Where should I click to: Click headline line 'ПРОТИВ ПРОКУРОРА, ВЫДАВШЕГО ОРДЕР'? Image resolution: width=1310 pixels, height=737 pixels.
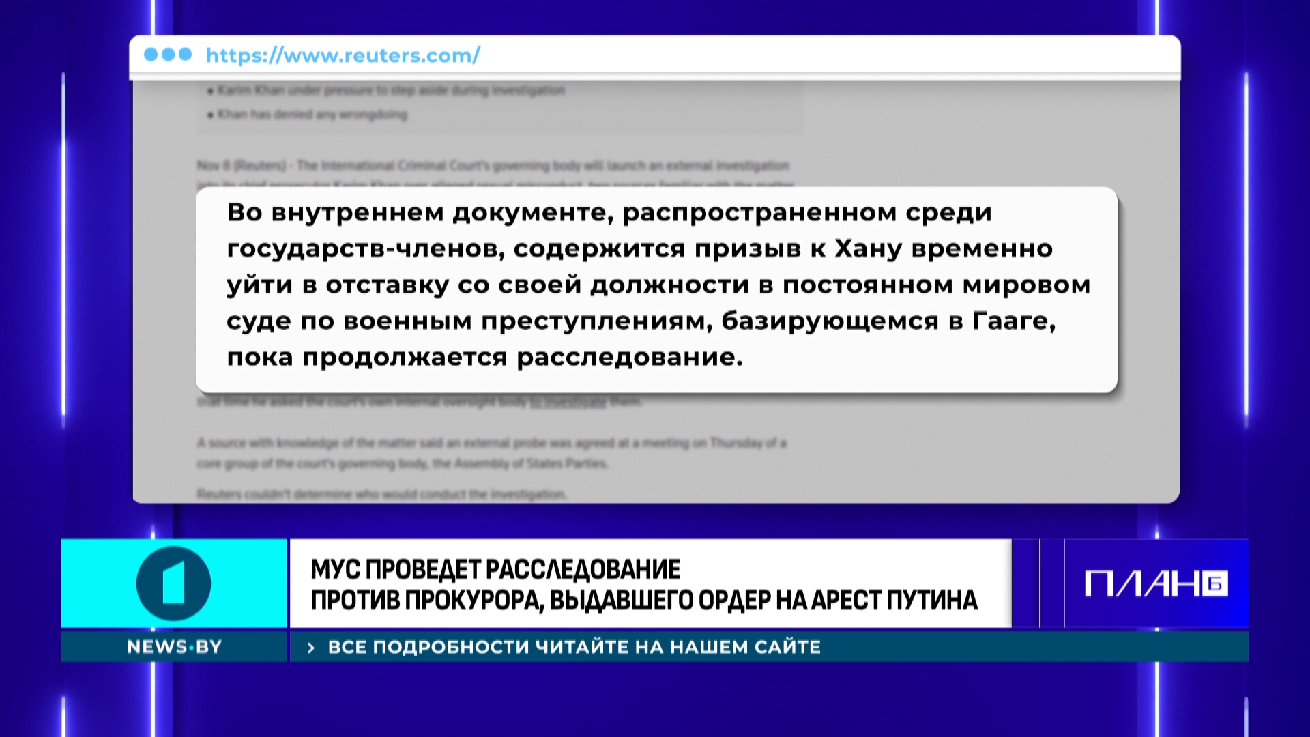coord(542,600)
